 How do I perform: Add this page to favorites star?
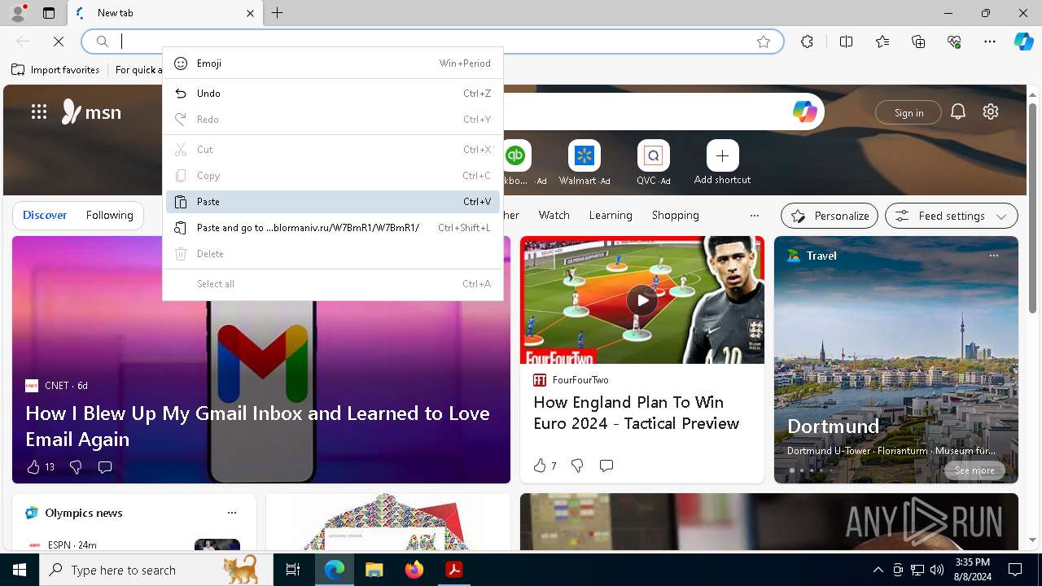[x=764, y=42]
